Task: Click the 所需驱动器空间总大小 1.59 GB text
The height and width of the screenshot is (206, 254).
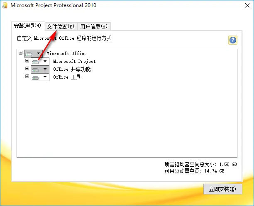Action: (x=201, y=164)
